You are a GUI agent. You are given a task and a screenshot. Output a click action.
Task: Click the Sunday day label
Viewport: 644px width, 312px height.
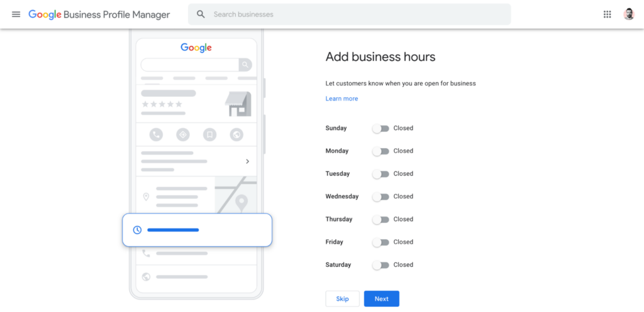pyautogui.click(x=336, y=128)
